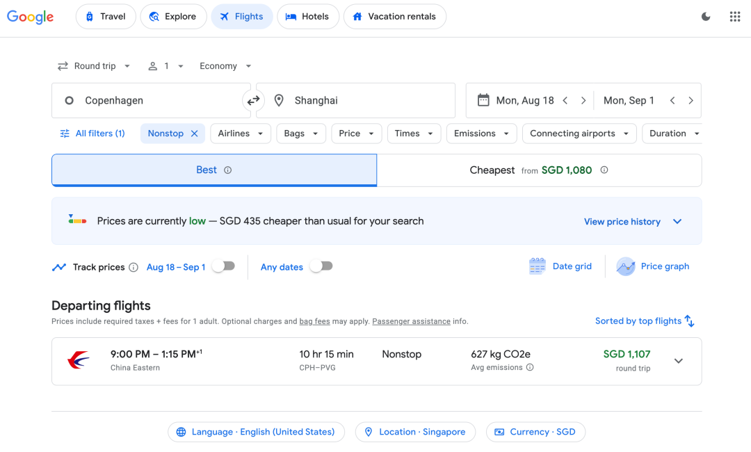Image resolution: width=751 pixels, height=452 pixels.
Task: Open the Date grid view
Action: (560, 266)
